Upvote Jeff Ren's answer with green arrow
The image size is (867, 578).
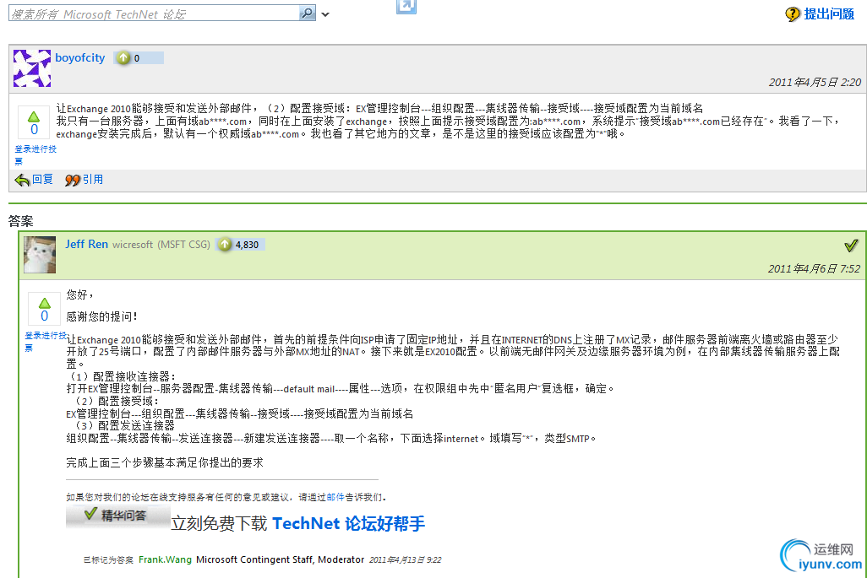click(x=44, y=303)
